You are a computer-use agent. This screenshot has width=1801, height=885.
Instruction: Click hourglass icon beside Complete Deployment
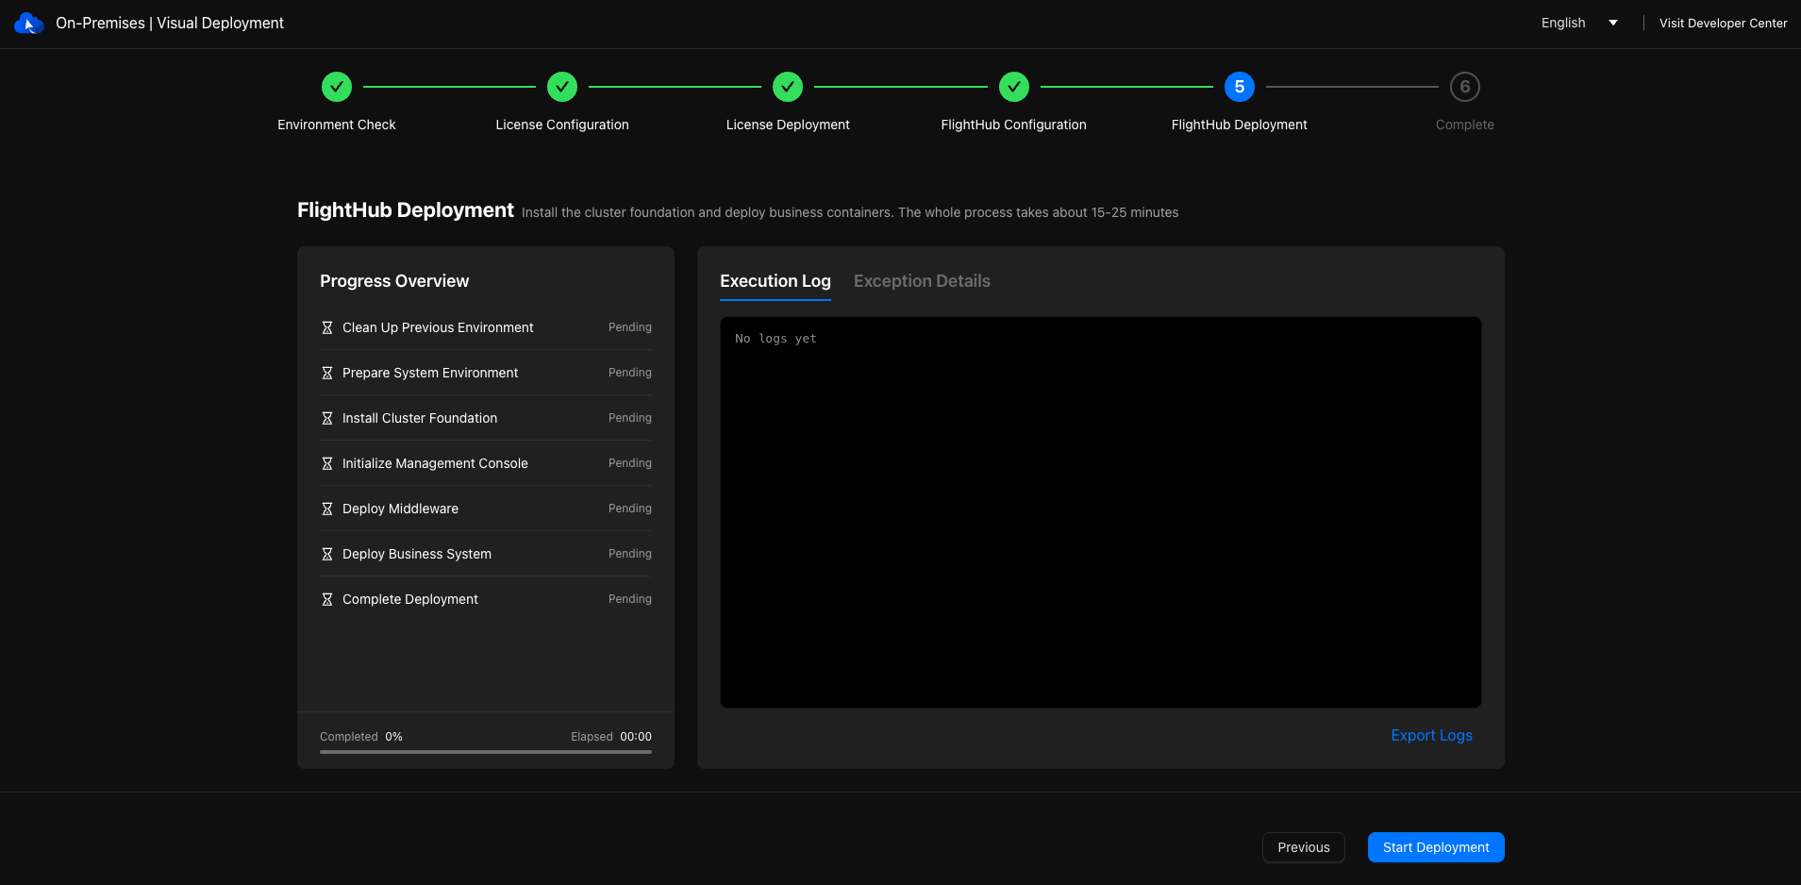point(327,599)
